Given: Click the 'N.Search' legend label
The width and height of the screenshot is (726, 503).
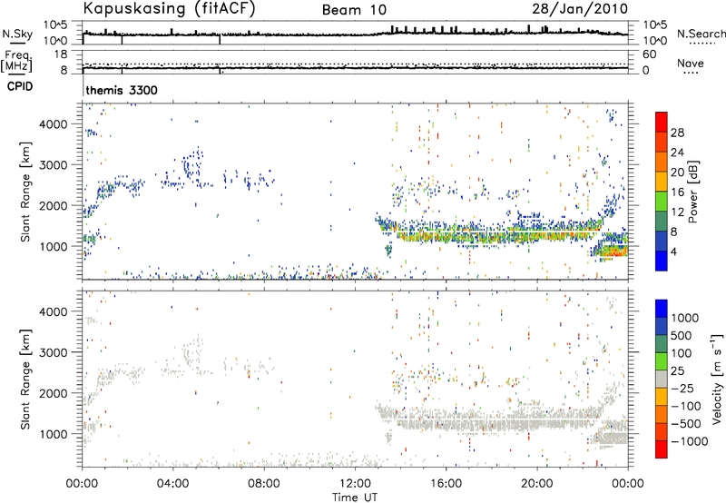Looking at the screenshot, I should point(701,34).
